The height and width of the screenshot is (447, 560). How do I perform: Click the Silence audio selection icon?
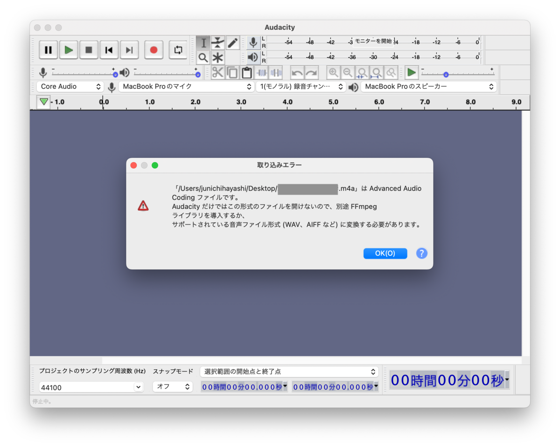[x=276, y=73]
